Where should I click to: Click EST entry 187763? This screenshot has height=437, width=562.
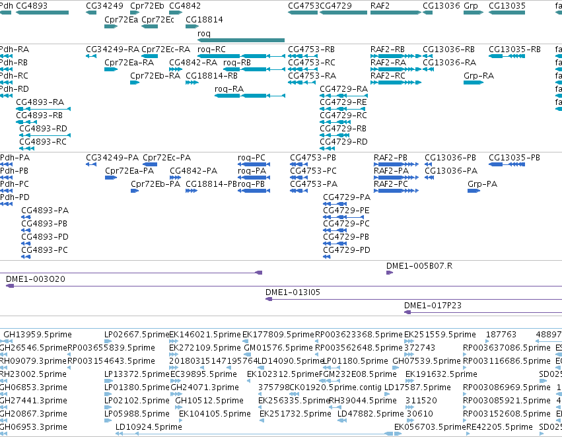(501, 335)
